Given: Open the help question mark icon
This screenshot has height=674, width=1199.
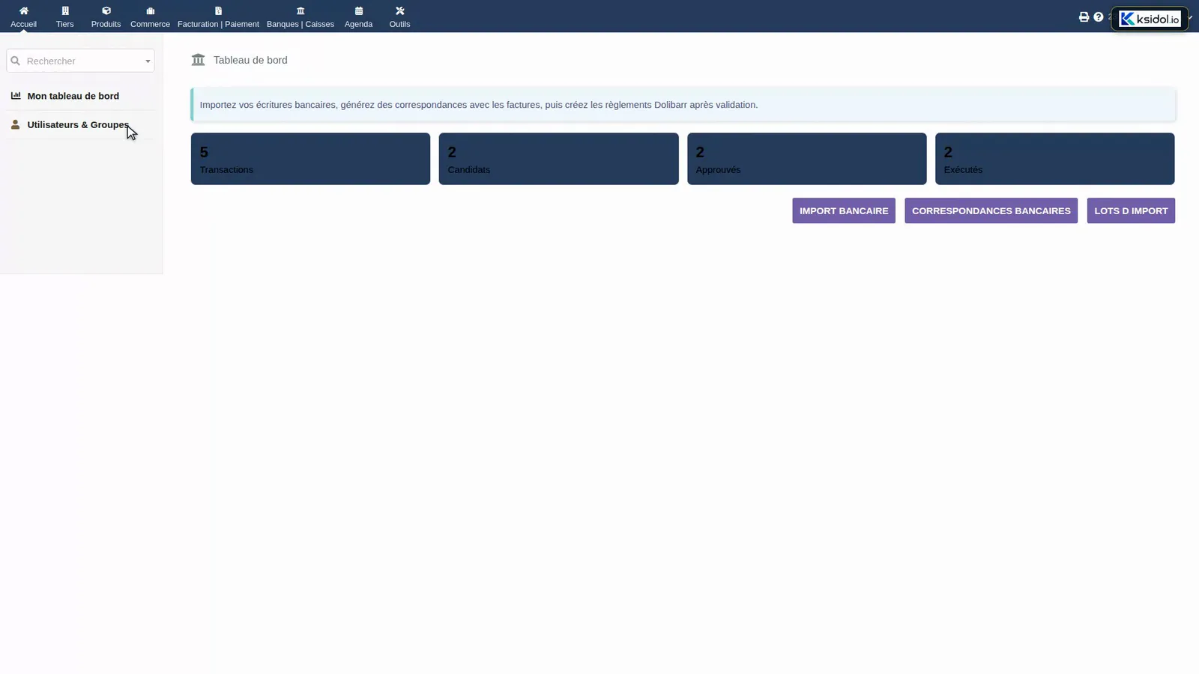Looking at the screenshot, I should [1099, 16].
